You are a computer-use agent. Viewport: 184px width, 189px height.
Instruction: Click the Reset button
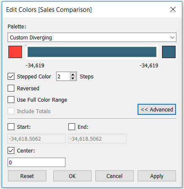[x=27, y=176]
